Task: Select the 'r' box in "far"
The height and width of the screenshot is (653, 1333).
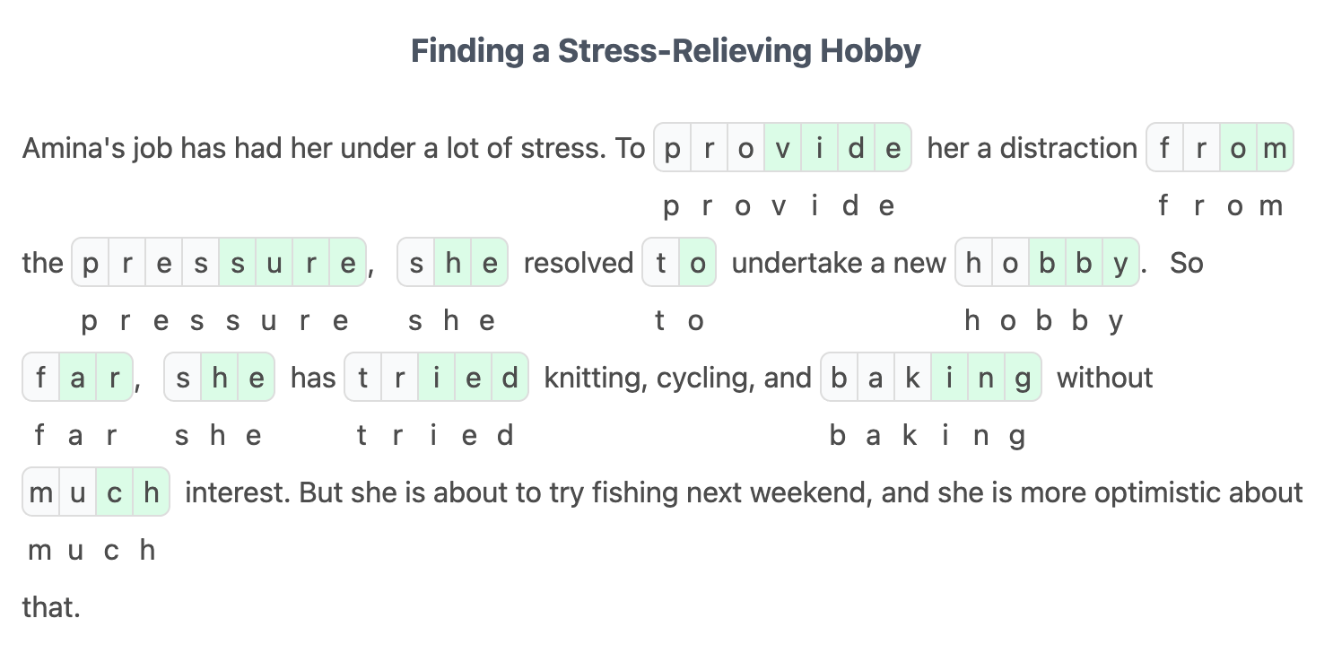Action: pyautogui.click(x=115, y=378)
